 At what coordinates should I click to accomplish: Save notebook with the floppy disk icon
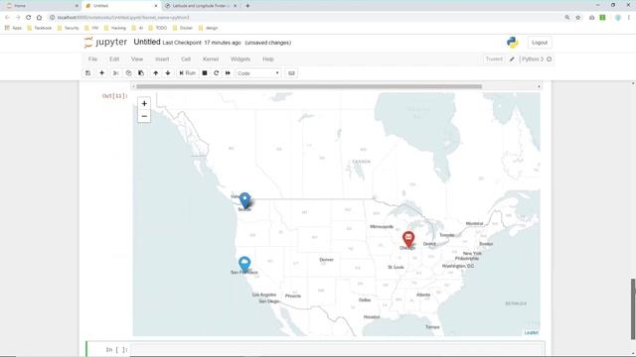(88, 73)
